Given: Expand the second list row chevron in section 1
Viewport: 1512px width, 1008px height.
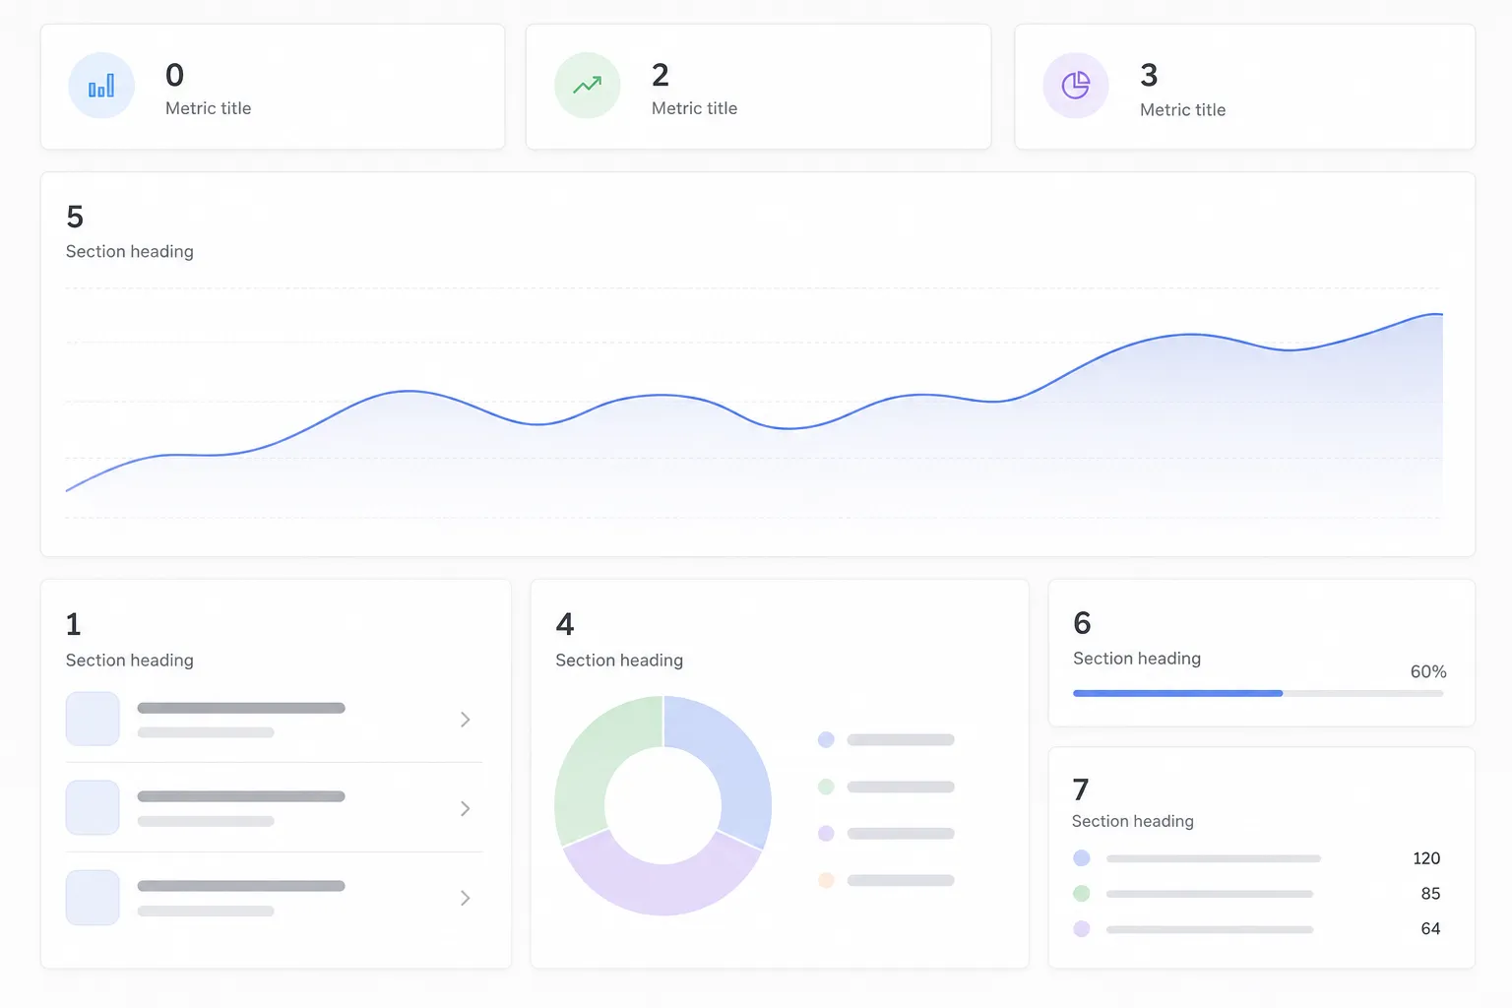Looking at the screenshot, I should coord(466,808).
